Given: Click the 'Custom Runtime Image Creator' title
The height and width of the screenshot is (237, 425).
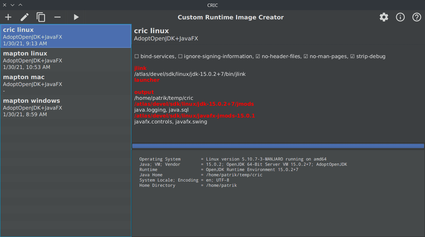Looking at the screenshot, I should click(231, 17).
